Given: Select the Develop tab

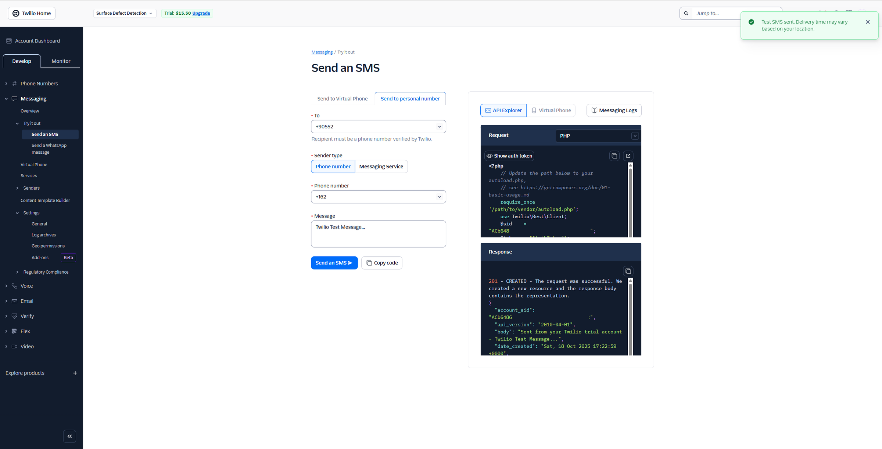Looking at the screenshot, I should coord(22,61).
